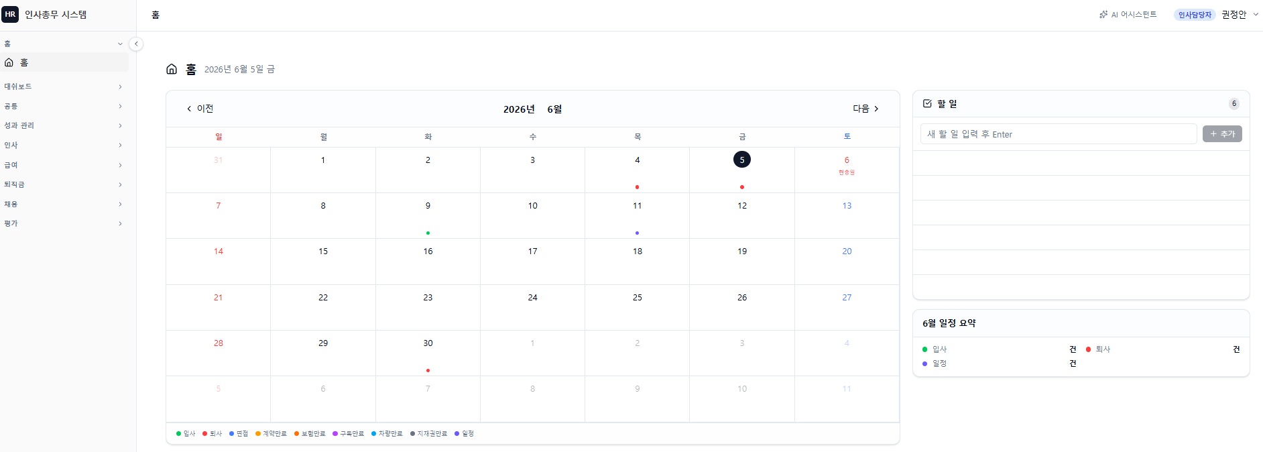Click the 6월 month label in calendar header
The height and width of the screenshot is (452, 1263).
(554, 109)
